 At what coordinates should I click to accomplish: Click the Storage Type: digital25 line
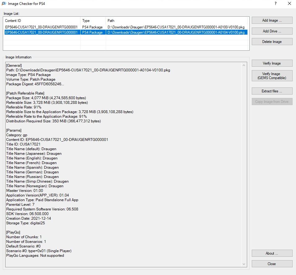[x=25, y=223]
